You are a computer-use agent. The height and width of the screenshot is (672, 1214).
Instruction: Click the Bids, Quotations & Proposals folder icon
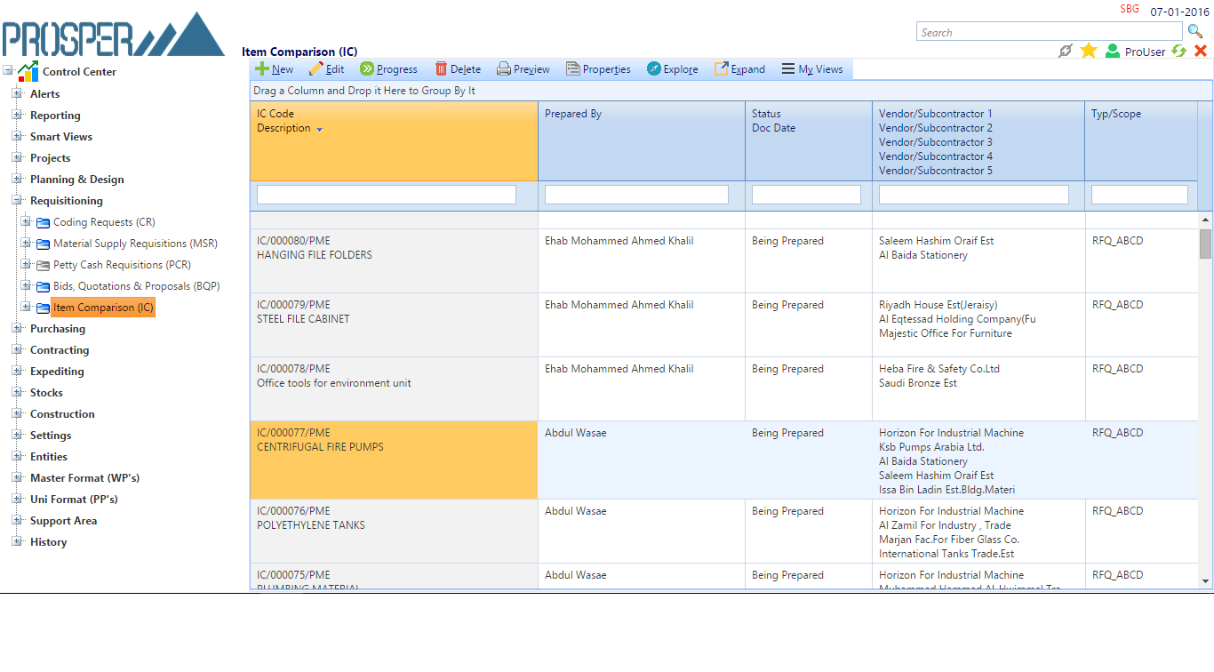(43, 286)
